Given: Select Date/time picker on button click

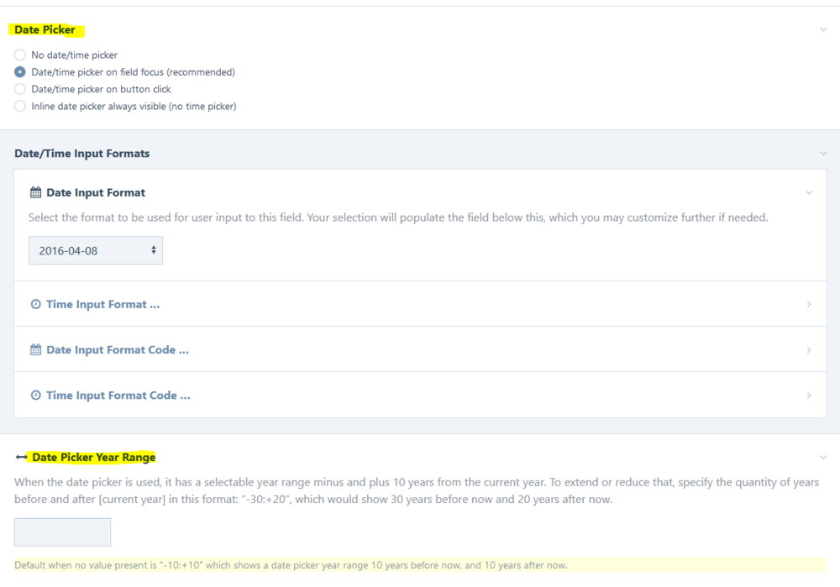Looking at the screenshot, I should click(x=20, y=89).
